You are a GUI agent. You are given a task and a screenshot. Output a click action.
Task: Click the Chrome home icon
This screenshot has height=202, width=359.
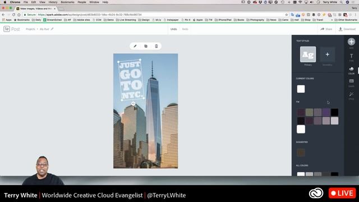pyautogui.click(x=19, y=15)
